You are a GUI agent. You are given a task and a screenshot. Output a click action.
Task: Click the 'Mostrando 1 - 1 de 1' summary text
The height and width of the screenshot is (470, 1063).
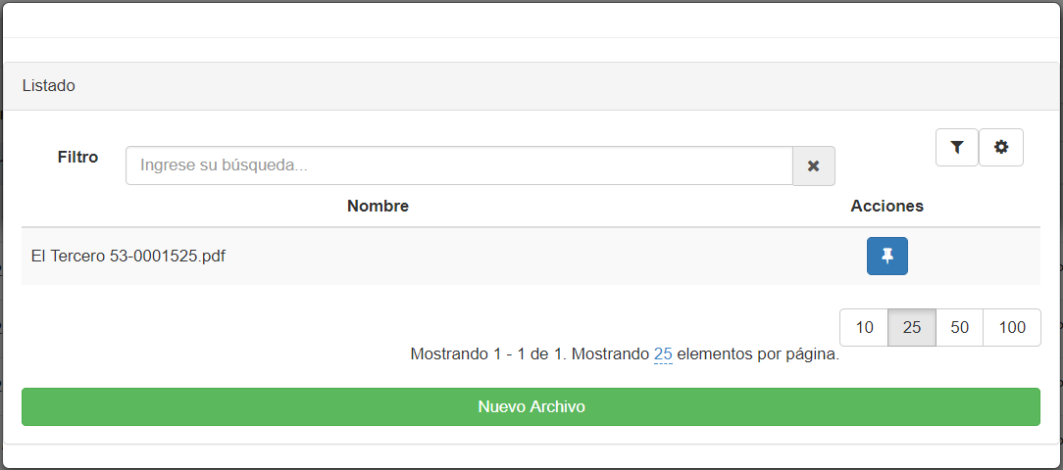pyautogui.click(x=488, y=354)
